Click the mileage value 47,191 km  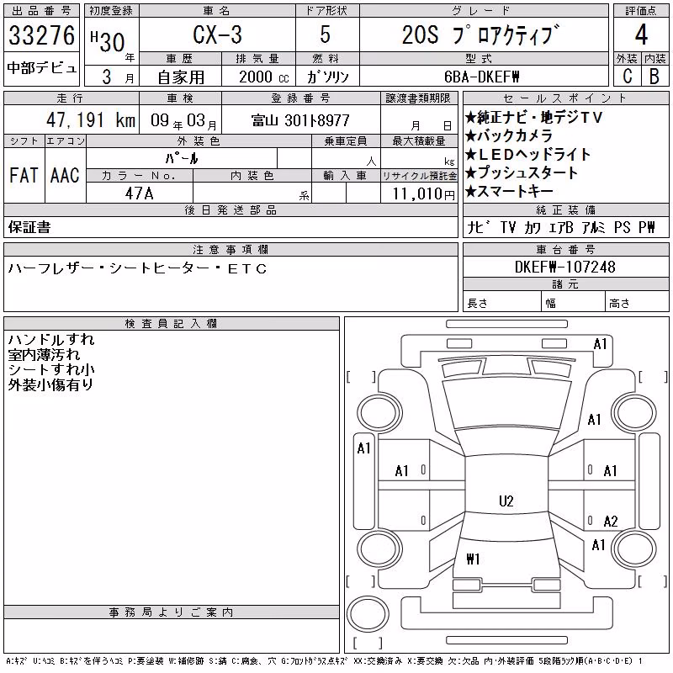tap(91, 119)
